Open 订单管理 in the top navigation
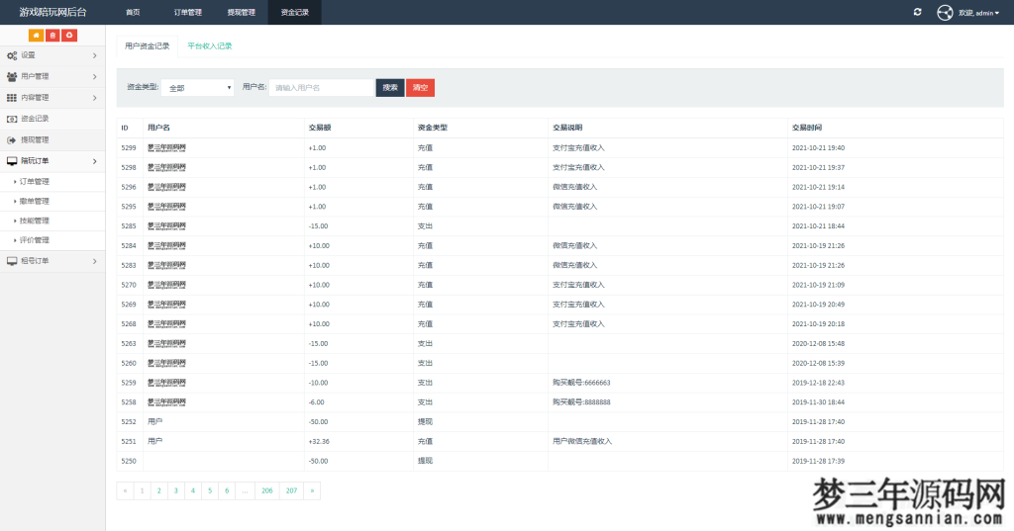The width and height of the screenshot is (1014, 531). coord(187,13)
